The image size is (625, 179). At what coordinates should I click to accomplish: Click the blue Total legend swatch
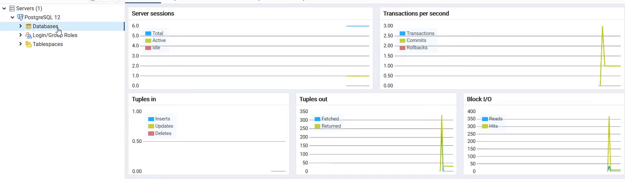pos(148,33)
